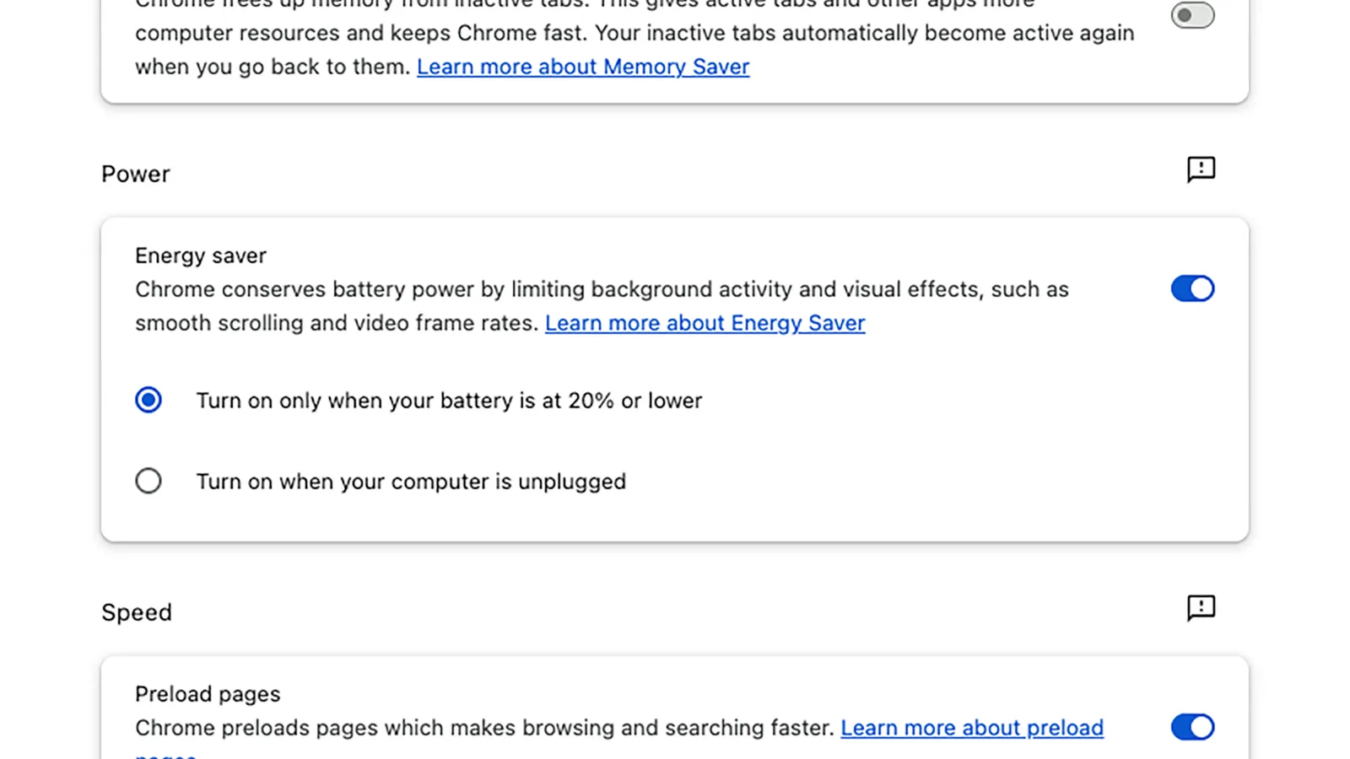
Task: Select the battery at 20% radio button
Action: pos(148,400)
